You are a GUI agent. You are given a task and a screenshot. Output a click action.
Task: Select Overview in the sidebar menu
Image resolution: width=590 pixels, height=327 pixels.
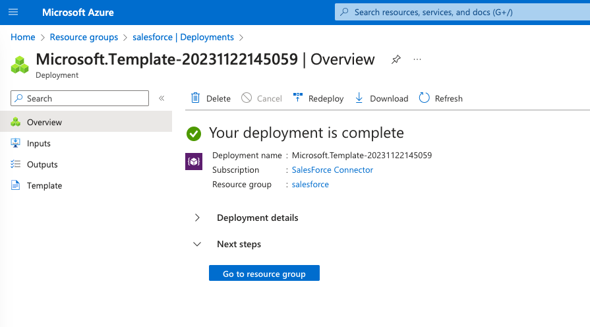coord(44,122)
